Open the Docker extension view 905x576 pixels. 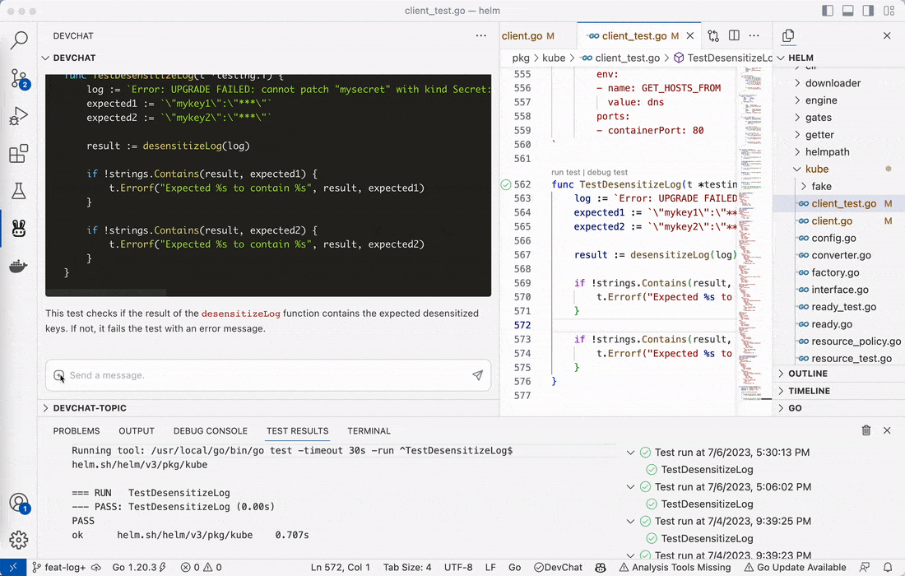coord(19,265)
